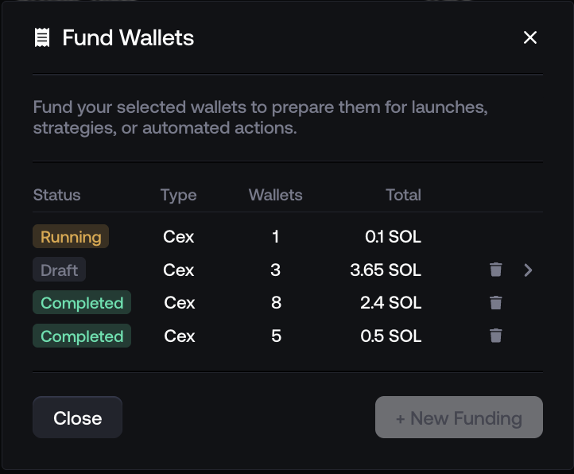This screenshot has width=574, height=474.
Task: Click the Type column header
Action: (x=178, y=195)
